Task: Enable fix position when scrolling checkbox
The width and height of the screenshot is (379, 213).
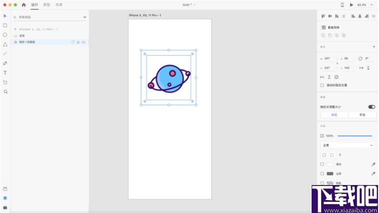Action: click(322, 85)
